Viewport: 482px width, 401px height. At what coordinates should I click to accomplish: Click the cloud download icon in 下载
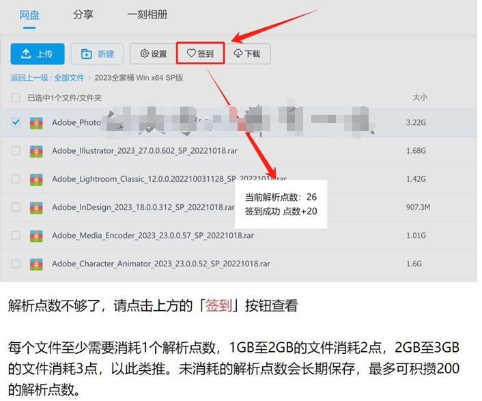click(x=238, y=53)
